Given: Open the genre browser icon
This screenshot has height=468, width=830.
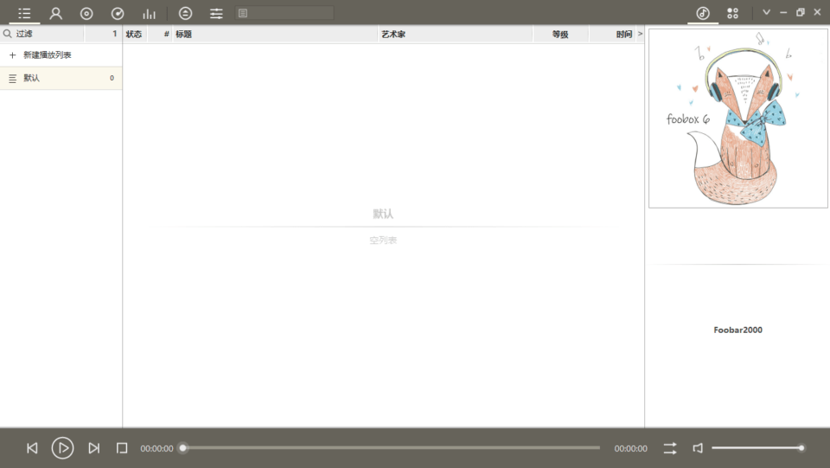Looking at the screenshot, I should tap(118, 13).
